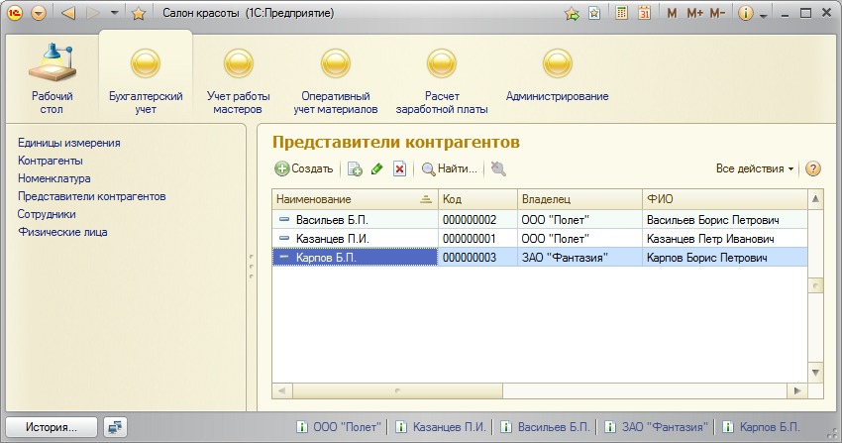Click the red X delete mark icon
Image resolution: width=842 pixels, height=443 pixels.
(x=399, y=169)
